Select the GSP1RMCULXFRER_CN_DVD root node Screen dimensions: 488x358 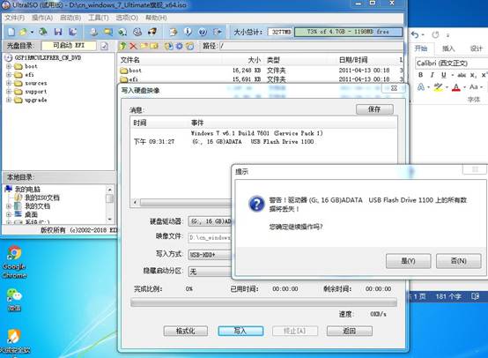coord(48,58)
